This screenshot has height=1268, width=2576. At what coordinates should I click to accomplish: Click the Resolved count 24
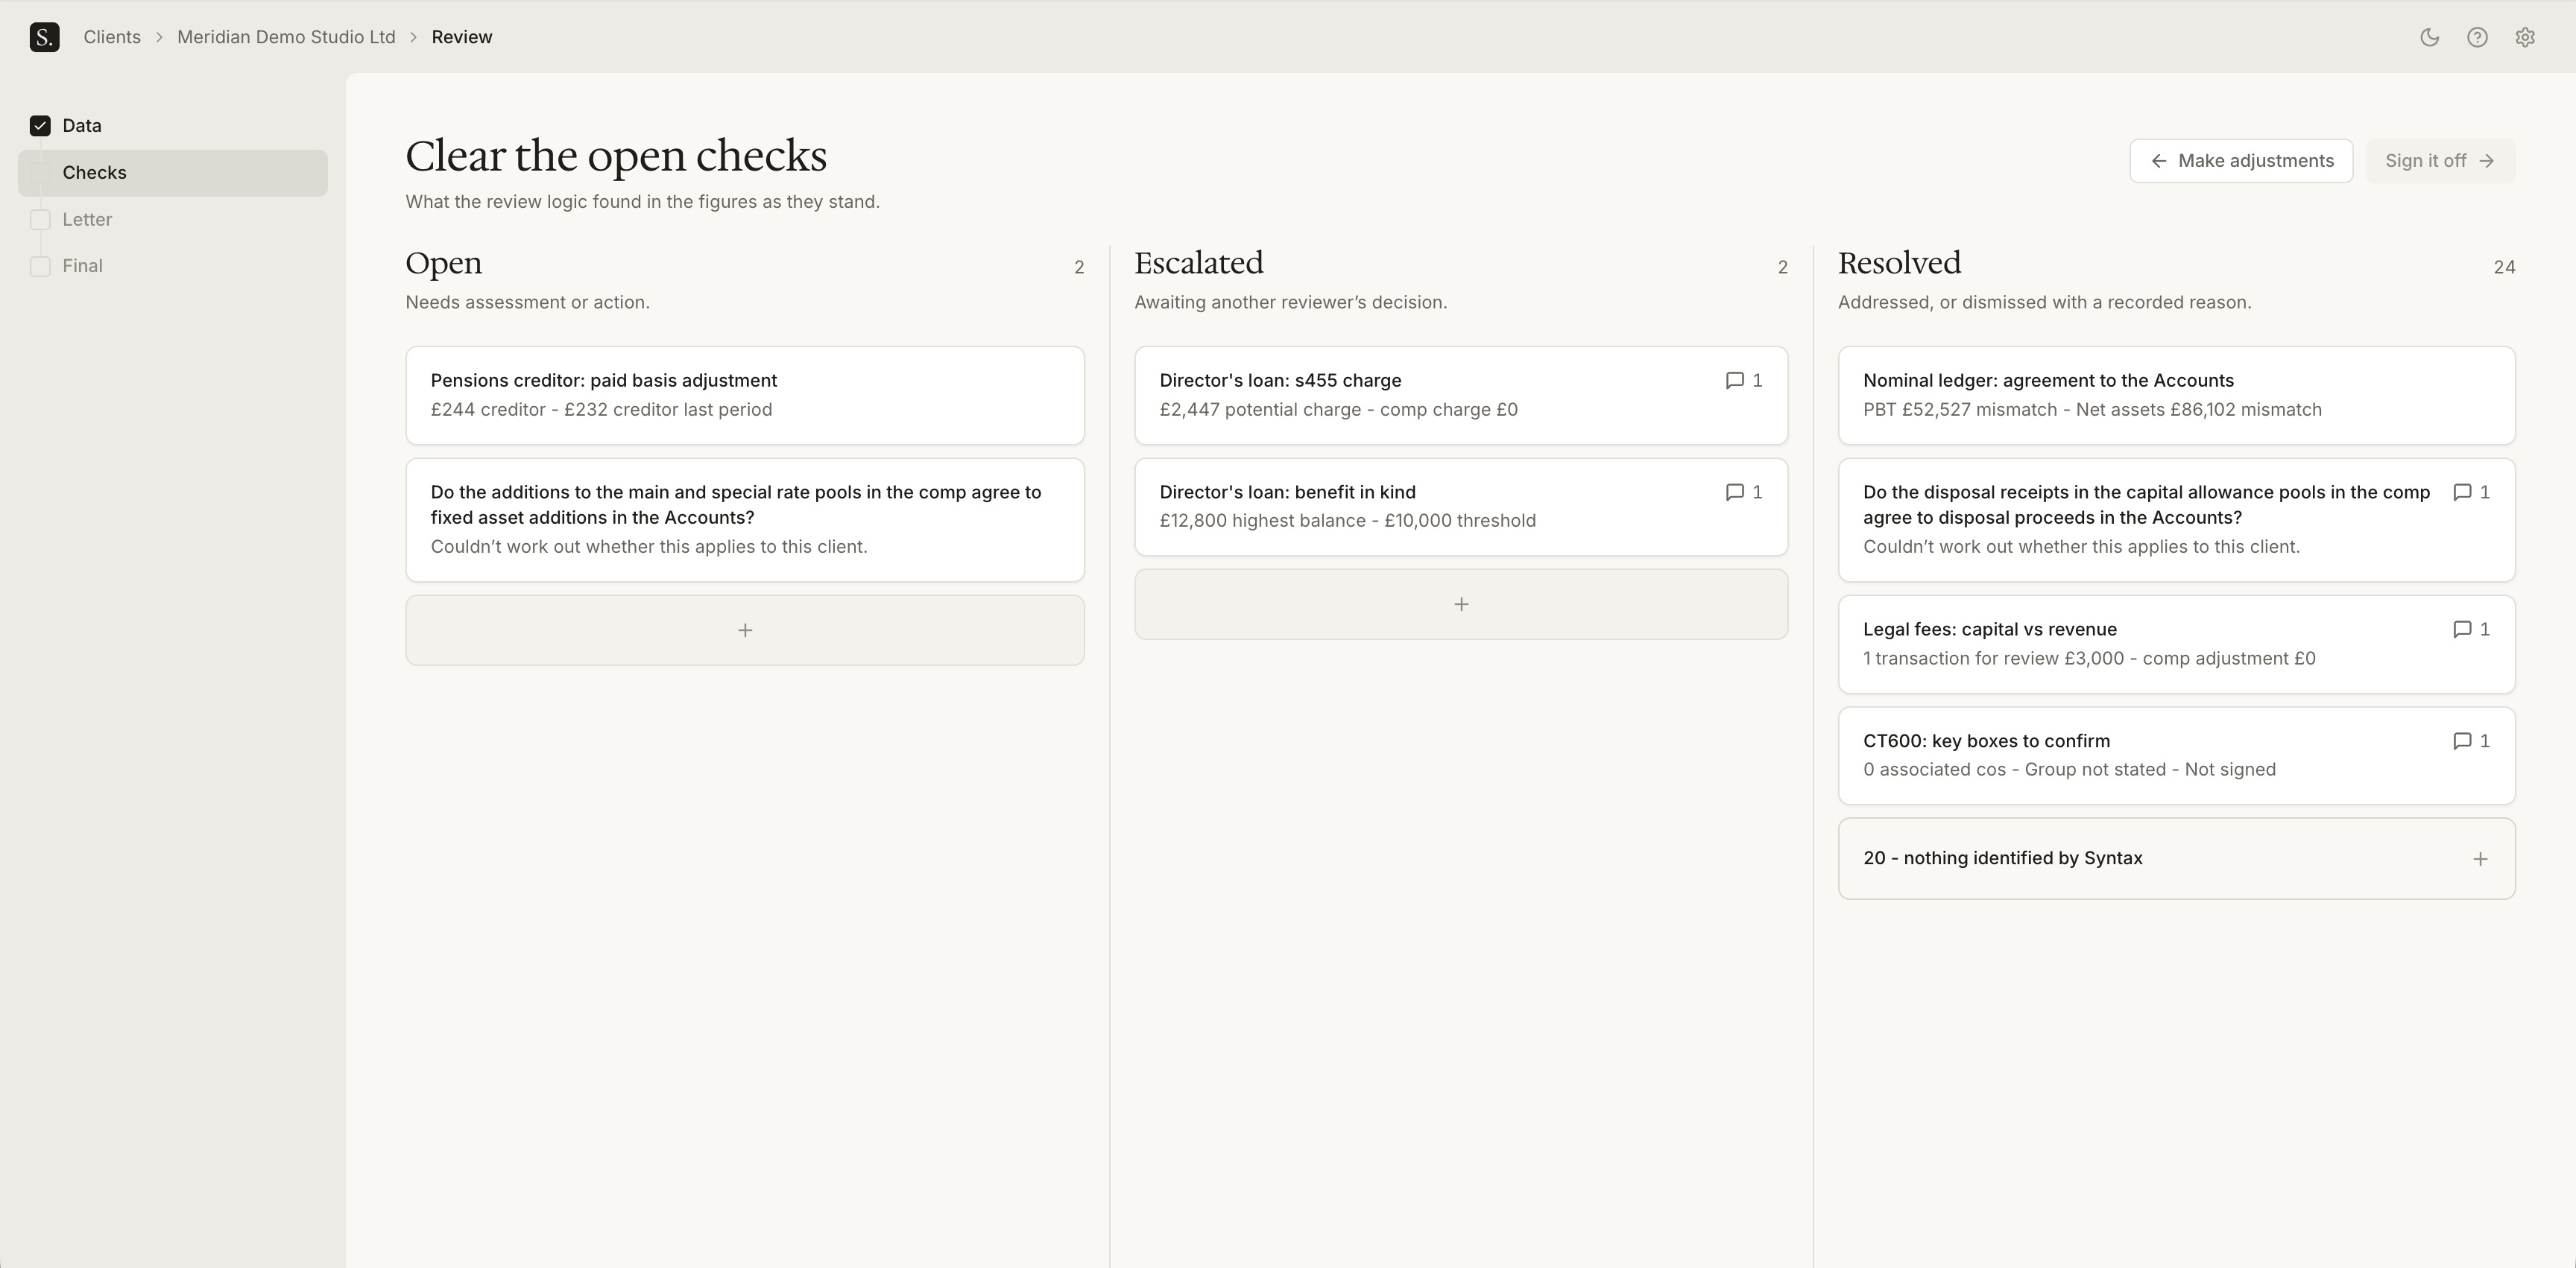2504,267
